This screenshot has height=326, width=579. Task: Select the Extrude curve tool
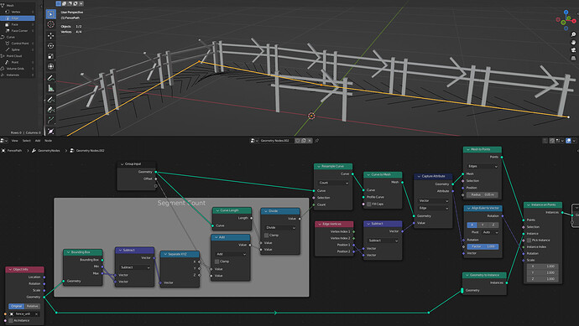(50, 120)
